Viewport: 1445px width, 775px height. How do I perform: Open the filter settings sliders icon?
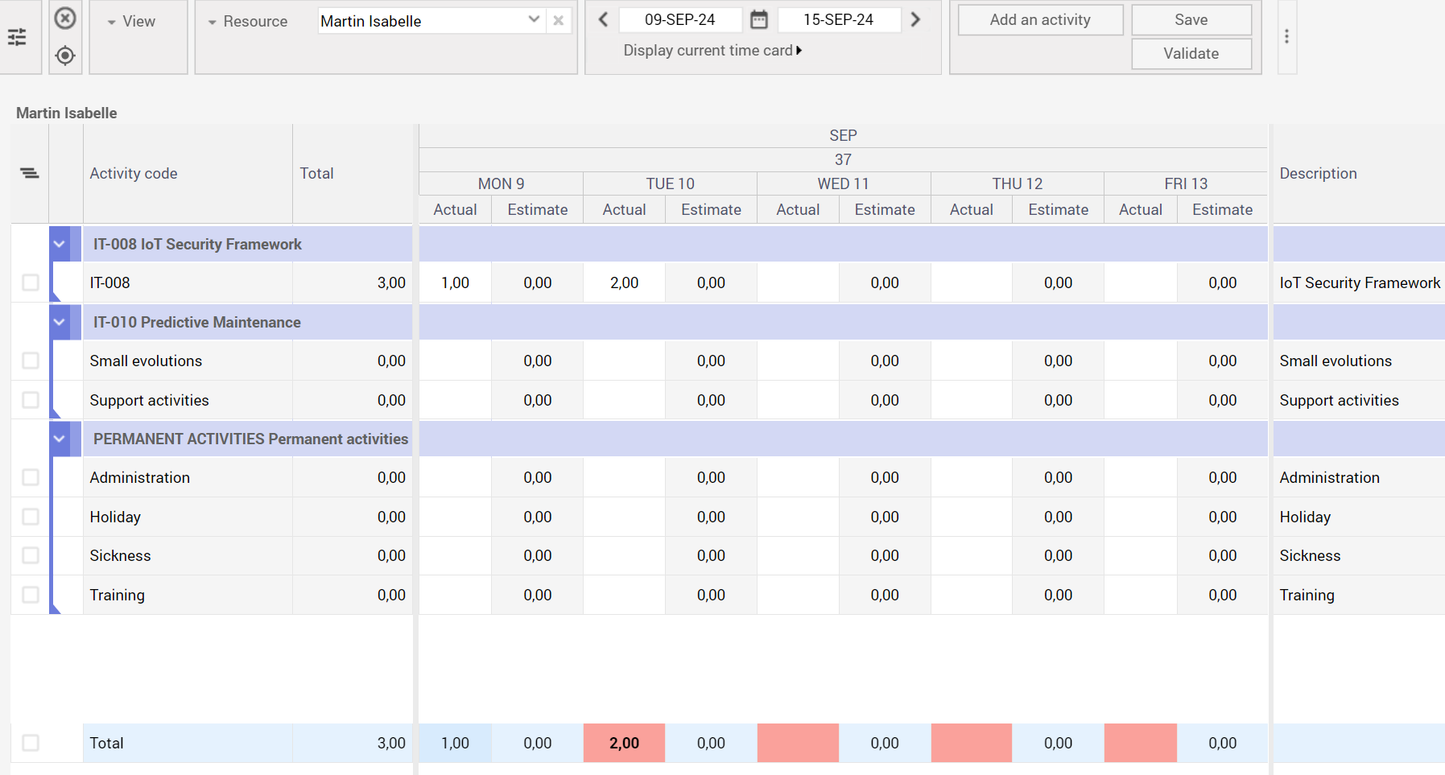coord(18,37)
